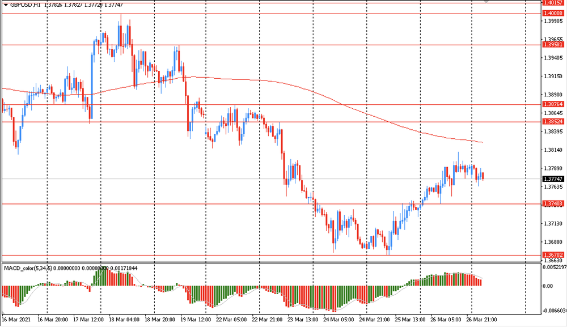Click the current price tag 1.37747
Image resolution: width=567 pixels, height=327 pixels.
tap(553, 179)
